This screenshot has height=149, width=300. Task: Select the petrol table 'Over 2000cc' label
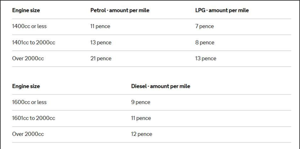[28, 58]
